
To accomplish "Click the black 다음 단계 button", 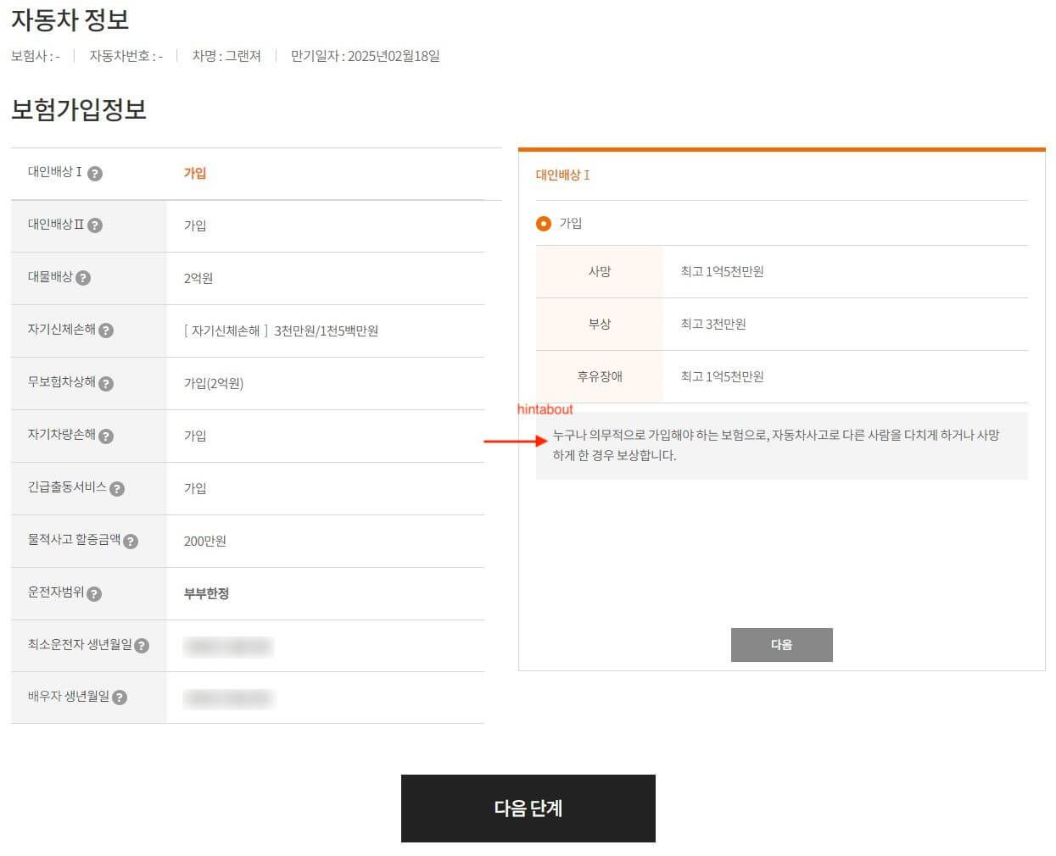I will coord(528,808).
